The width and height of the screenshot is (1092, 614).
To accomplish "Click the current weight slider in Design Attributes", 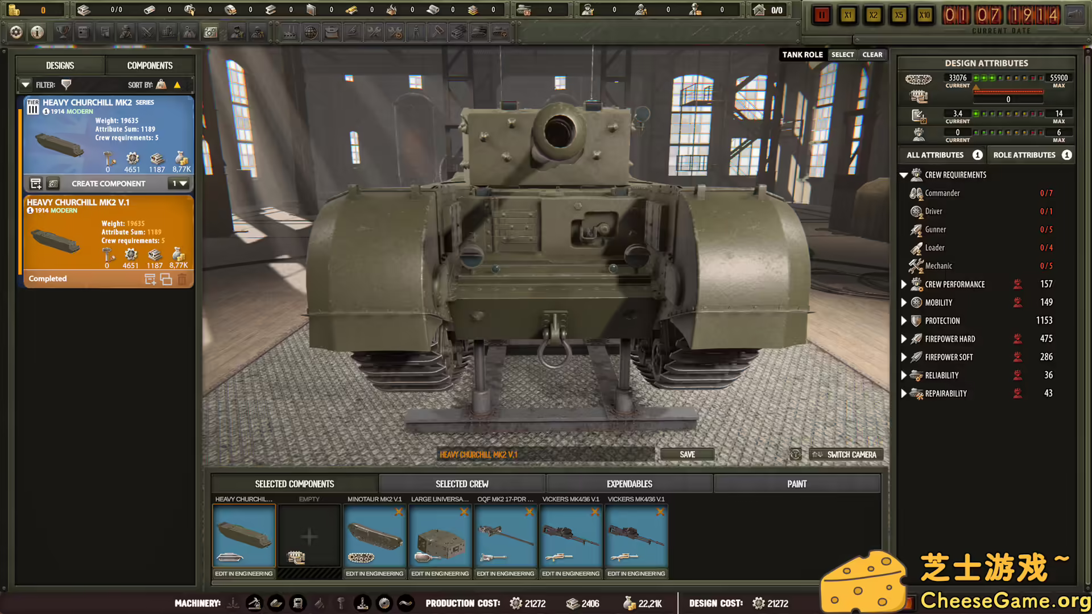I will [1008, 91].
